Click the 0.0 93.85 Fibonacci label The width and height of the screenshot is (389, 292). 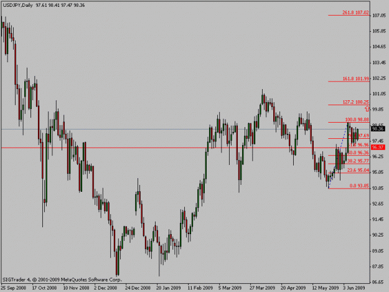click(359, 186)
